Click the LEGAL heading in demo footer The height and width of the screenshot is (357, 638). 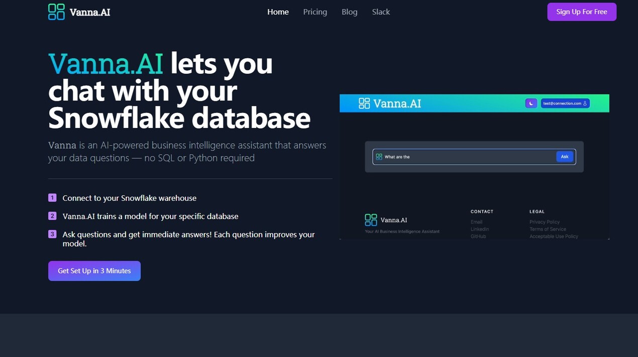pyautogui.click(x=537, y=211)
